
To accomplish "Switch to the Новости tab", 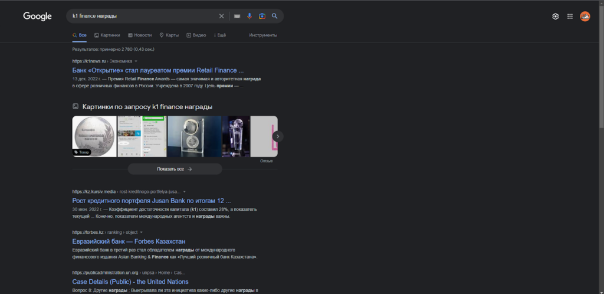I will pos(140,35).
